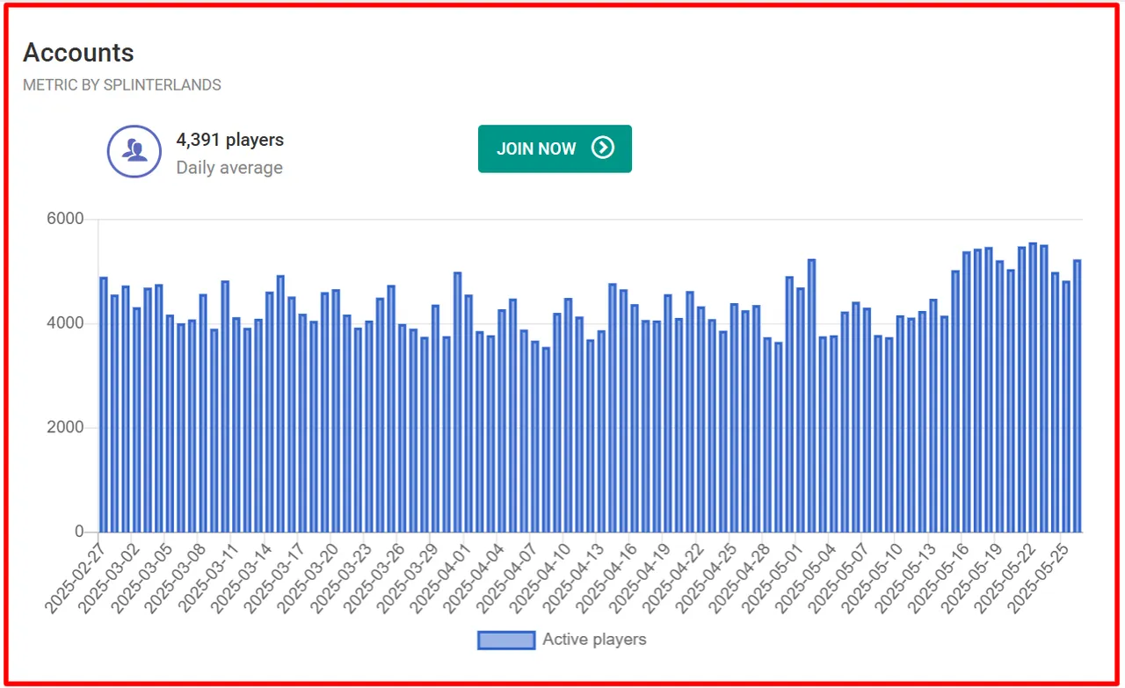Toggle the Active players legend color box
Image resolution: width=1125 pixels, height=688 pixels.
[x=506, y=640]
